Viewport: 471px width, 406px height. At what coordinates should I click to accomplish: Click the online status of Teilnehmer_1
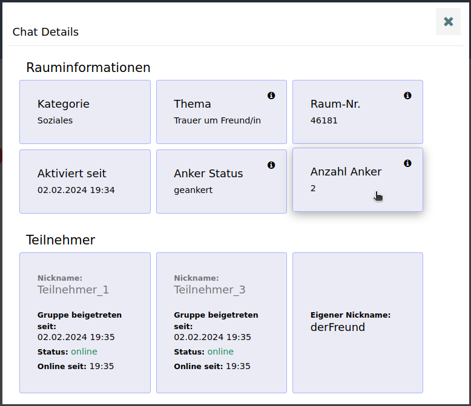pyautogui.click(x=84, y=352)
